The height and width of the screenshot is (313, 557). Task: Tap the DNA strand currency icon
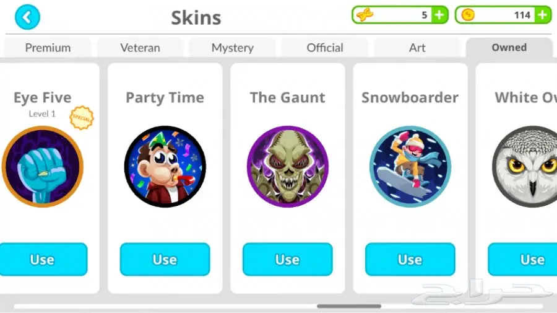(365, 15)
